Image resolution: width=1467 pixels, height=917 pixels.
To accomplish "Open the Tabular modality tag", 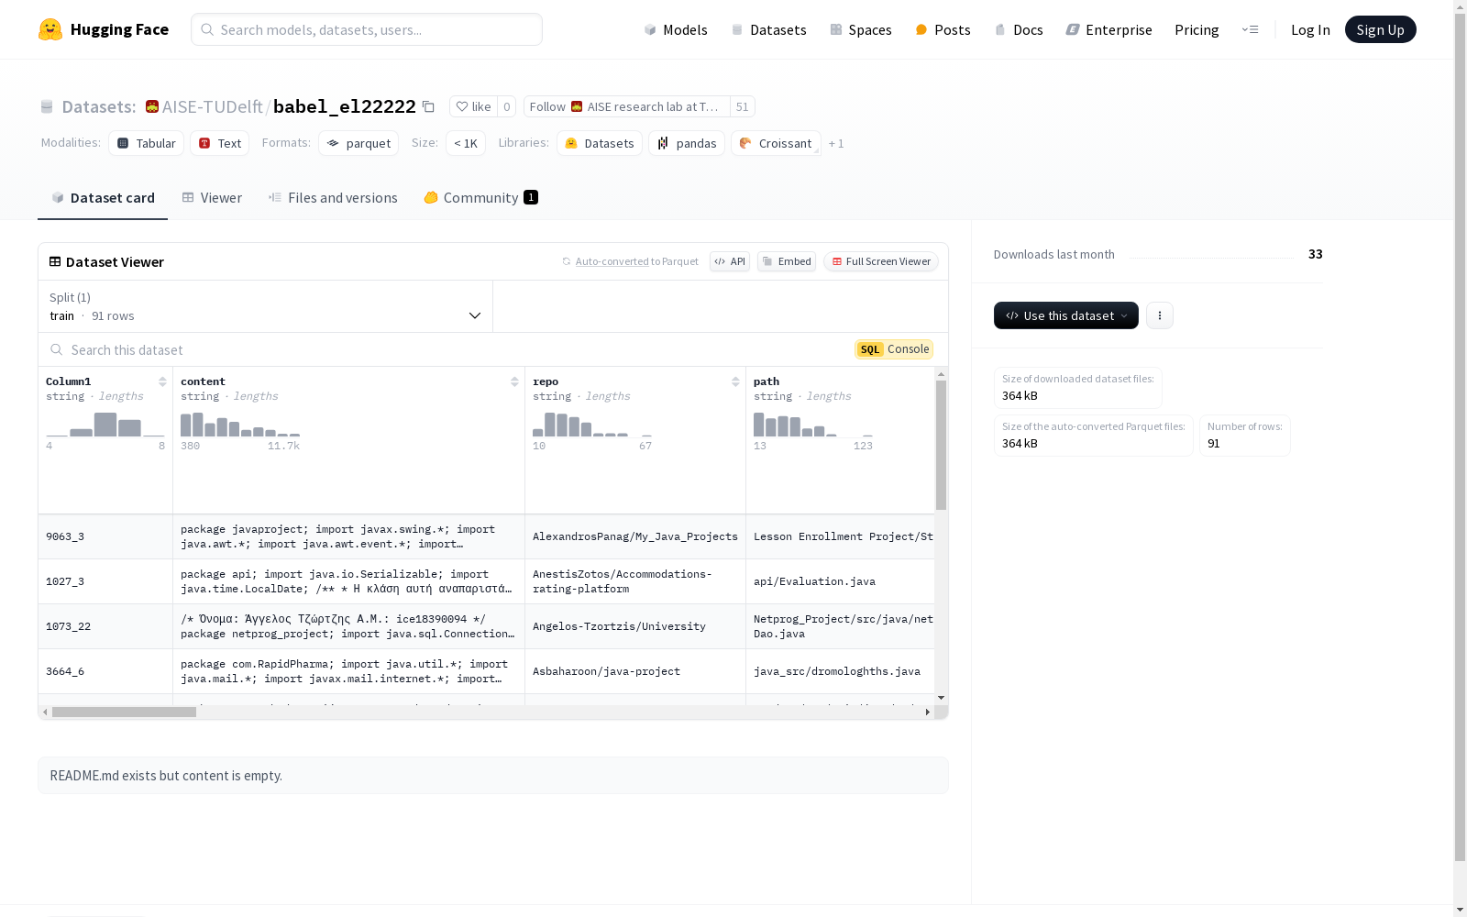I will tap(147, 143).
